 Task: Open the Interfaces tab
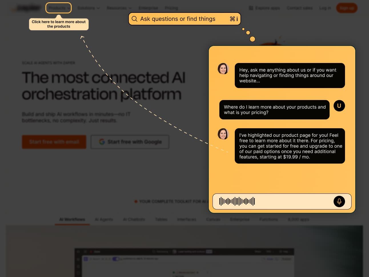pyautogui.click(x=186, y=219)
